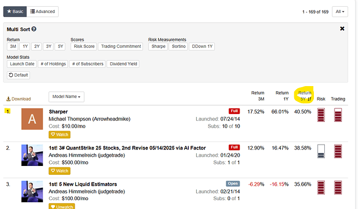
Task: Open QuantStrike model profile photo
Action: pos(32,155)
